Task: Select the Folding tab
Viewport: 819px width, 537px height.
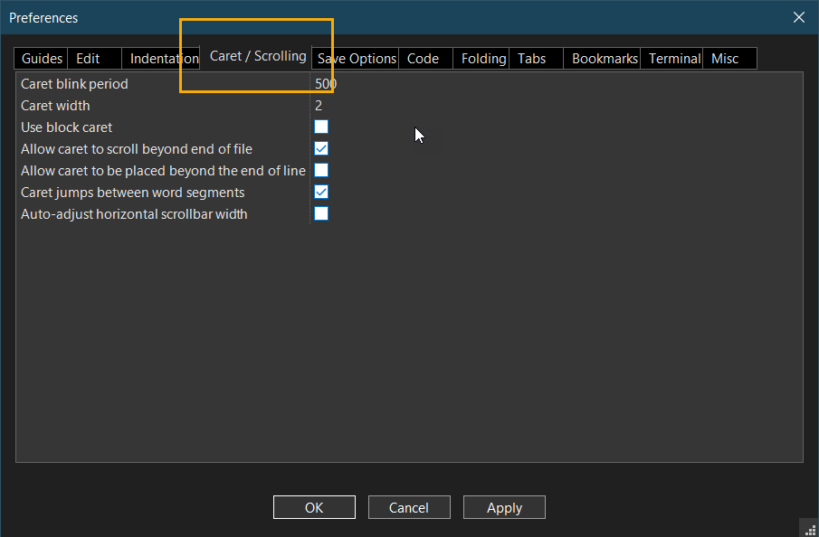Action: (481, 58)
